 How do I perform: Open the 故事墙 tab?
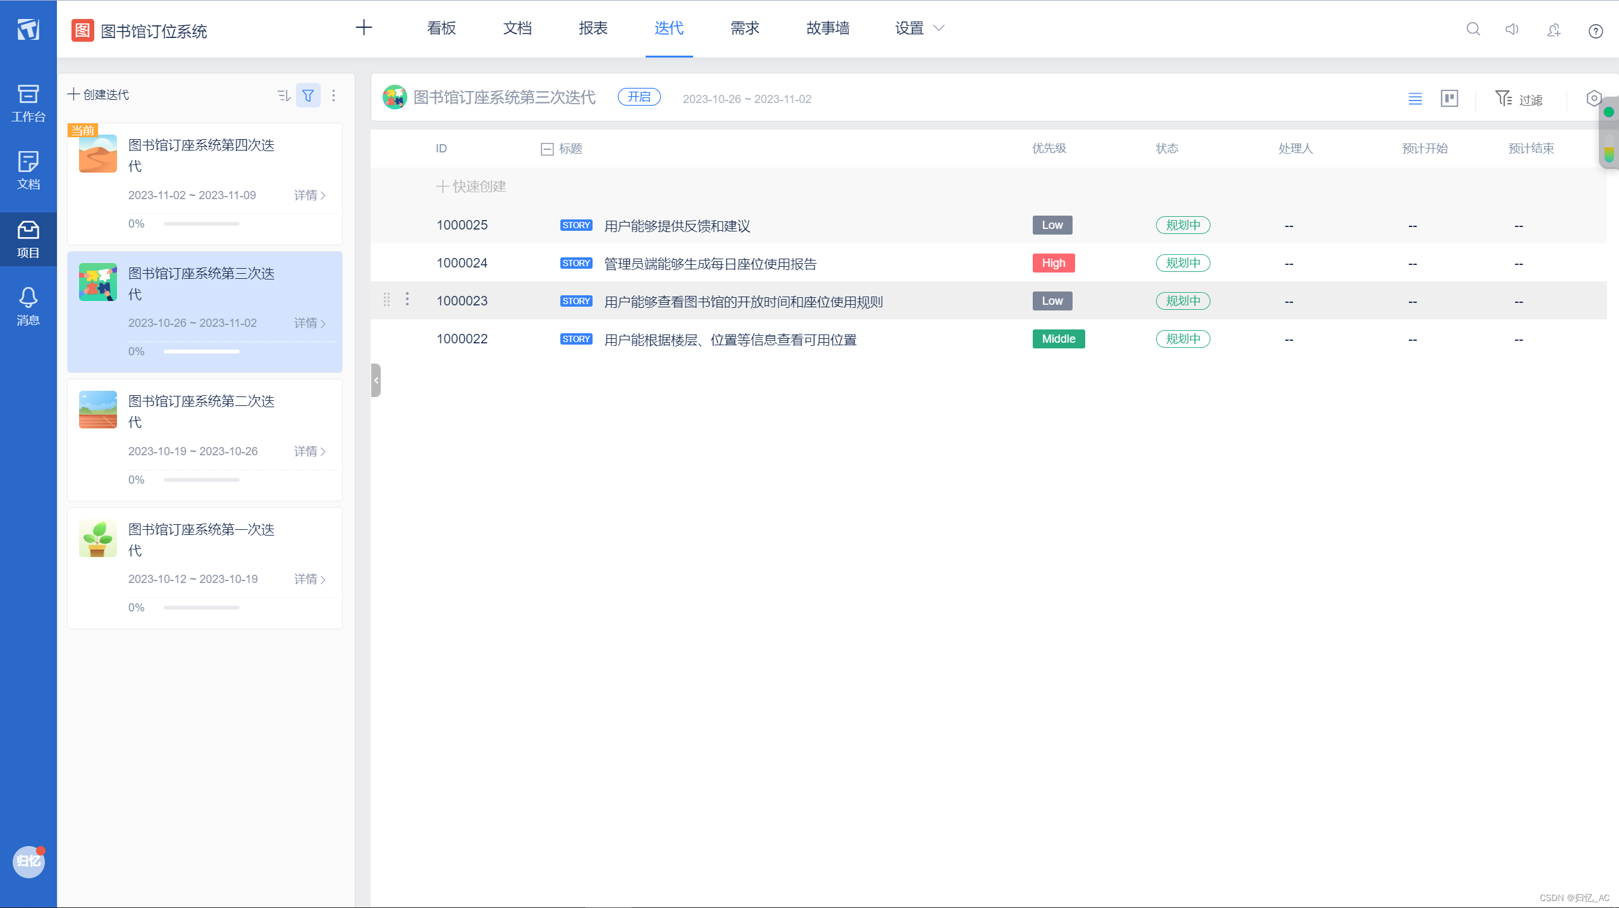[x=827, y=28]
